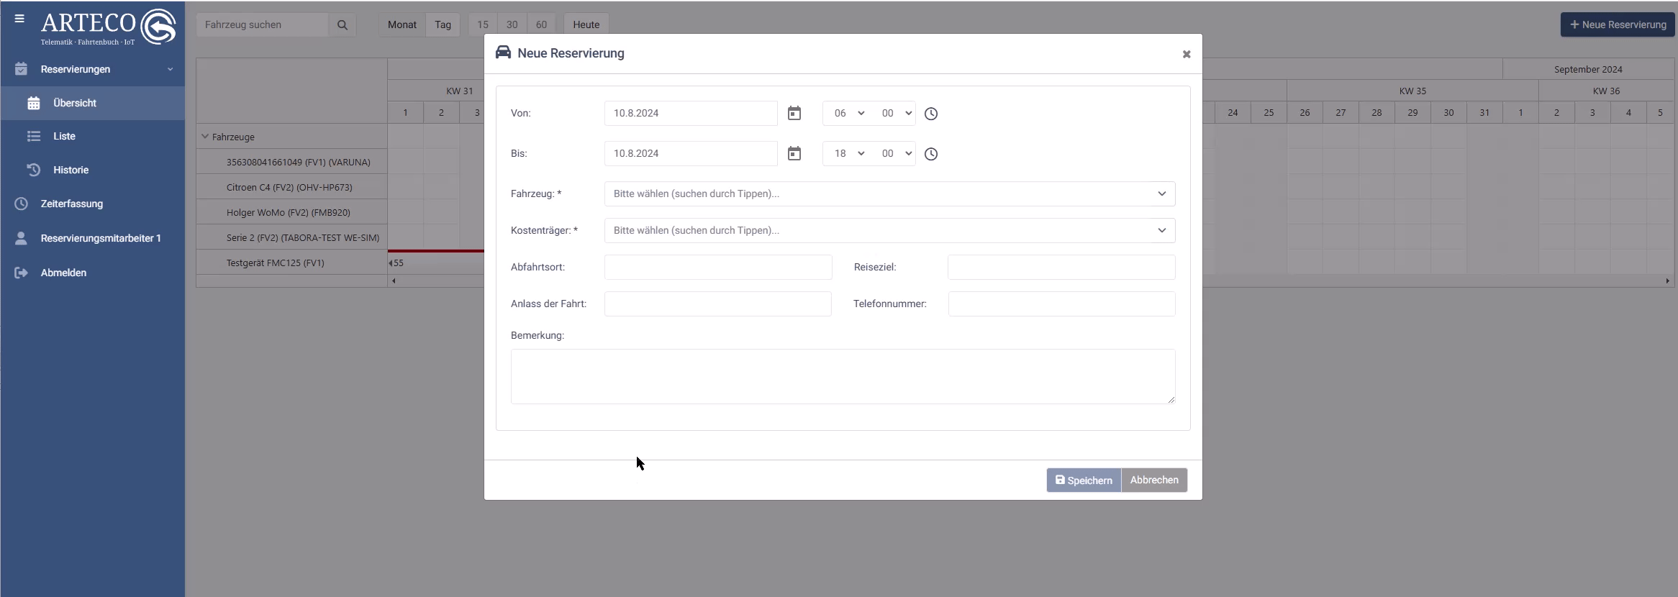Image resolution: width=1678 pixels, height=597 pixels.
Task: Open Historie in the sidebar
Action: [x=71, y=170]
